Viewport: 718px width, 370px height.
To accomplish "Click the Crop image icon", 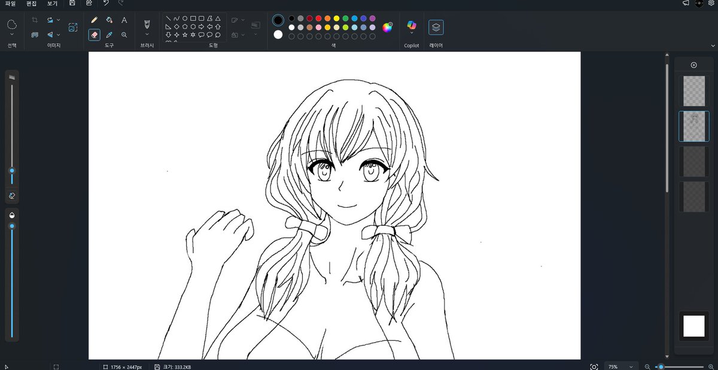I will pos(35,20).
